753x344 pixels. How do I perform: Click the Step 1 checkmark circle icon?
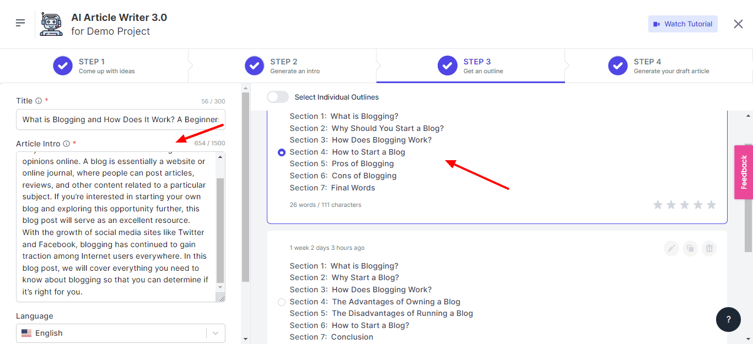[63, 65]
